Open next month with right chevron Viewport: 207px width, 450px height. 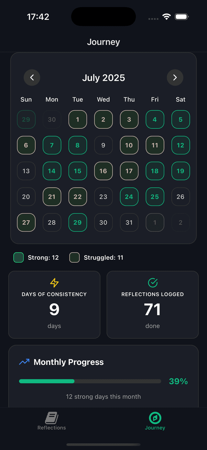(175, 78)
